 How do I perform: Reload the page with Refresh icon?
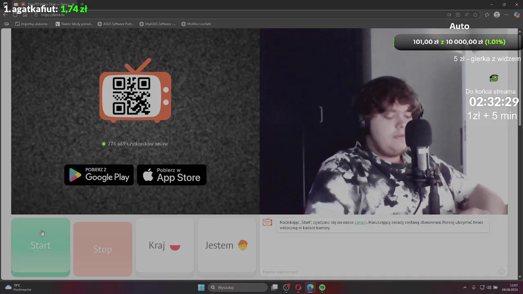15,15
